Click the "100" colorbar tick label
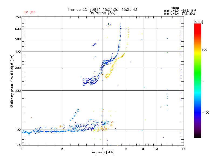Viewport: 216px width, 162px height. [204, 50]
